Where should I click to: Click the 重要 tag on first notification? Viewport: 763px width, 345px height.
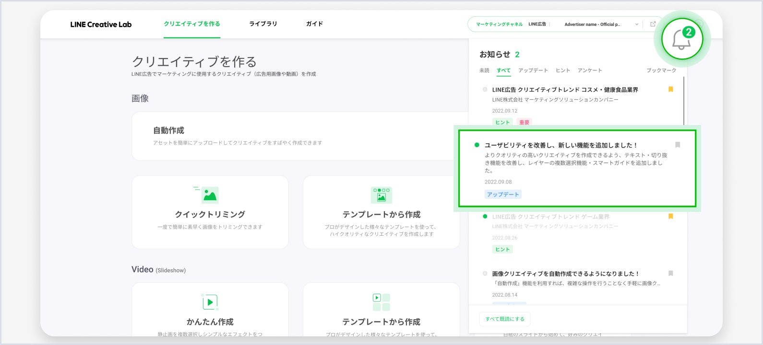pos(524,122)
